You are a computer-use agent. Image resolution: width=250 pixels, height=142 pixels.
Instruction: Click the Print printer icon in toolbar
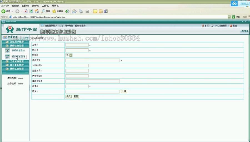tap(81, 11)
